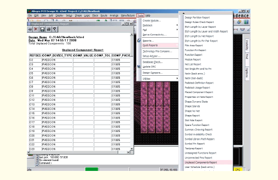Click the green status indicator
Screen dimensions: 278x180
92,169
